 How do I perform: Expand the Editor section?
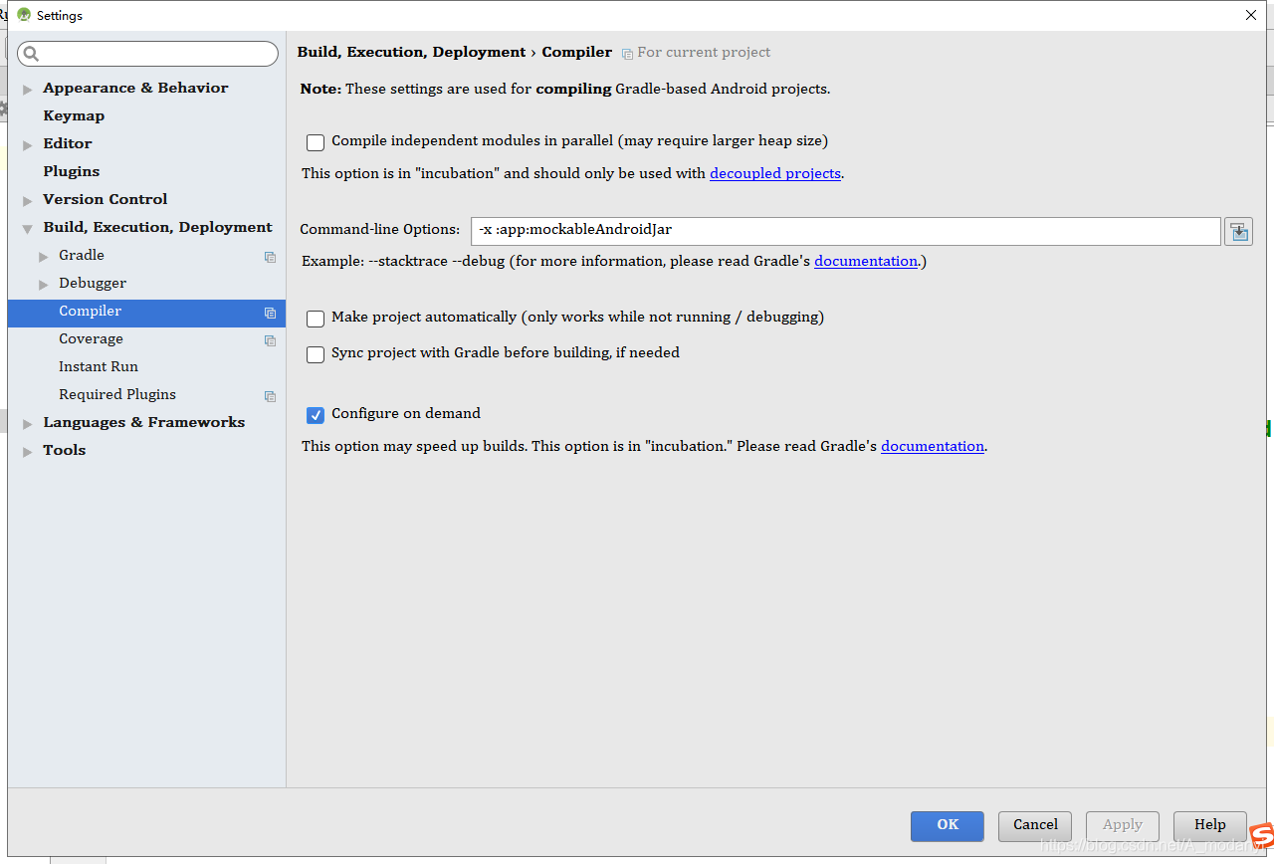[x=28, y=145]
